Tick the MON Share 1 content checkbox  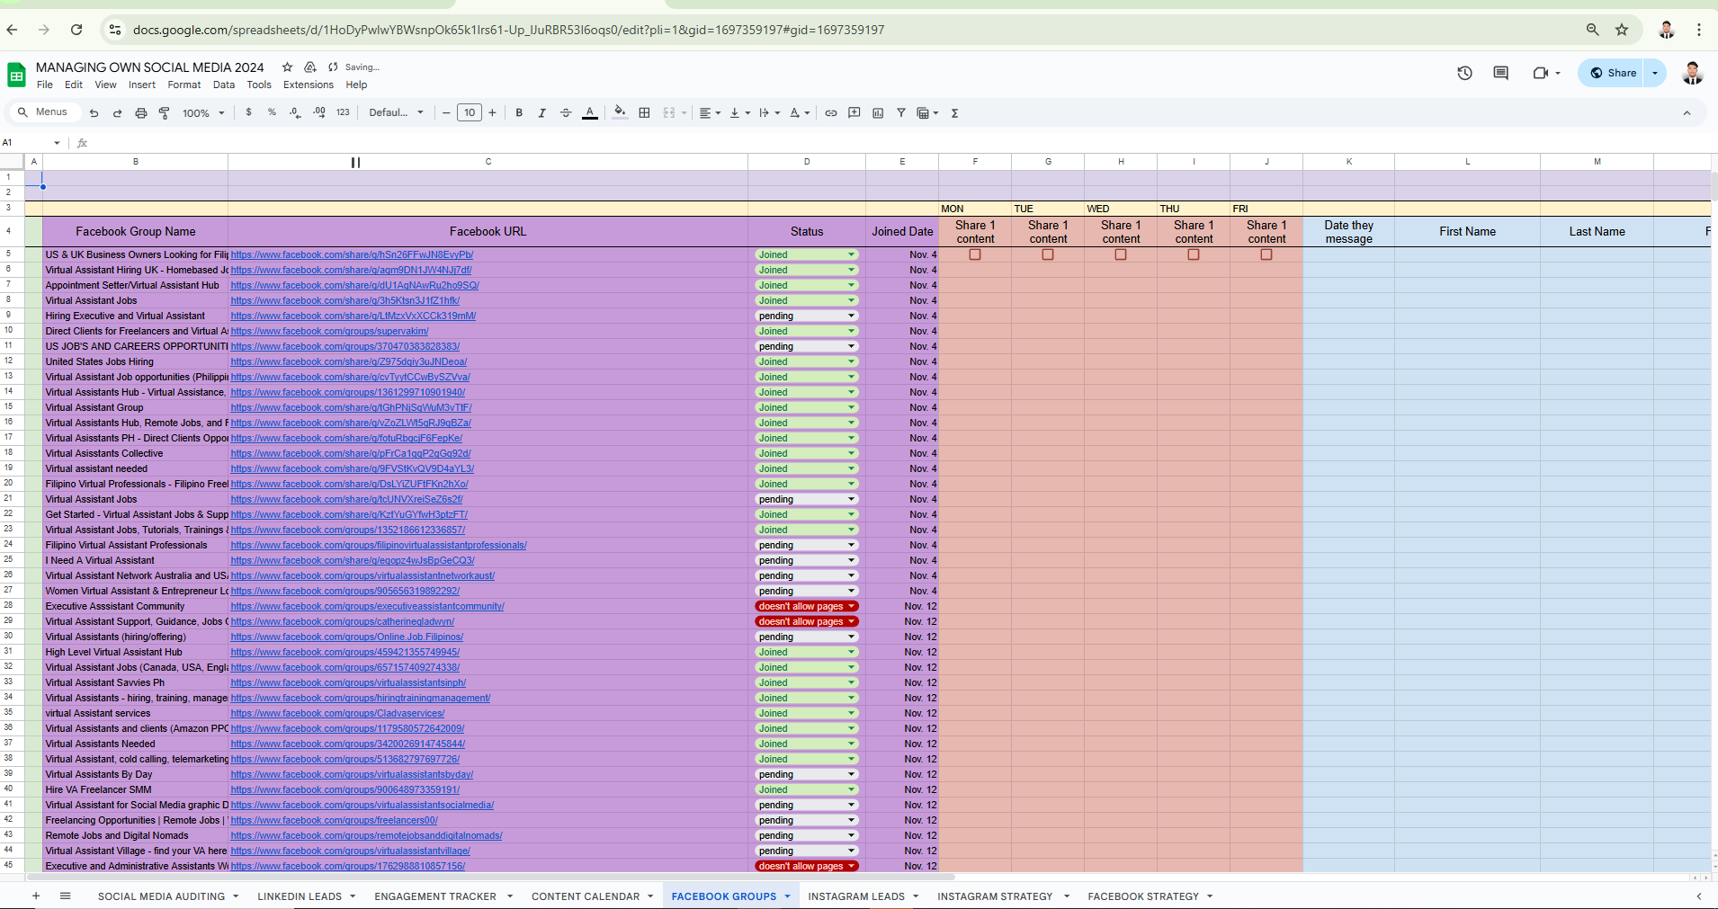coord(975,254)
